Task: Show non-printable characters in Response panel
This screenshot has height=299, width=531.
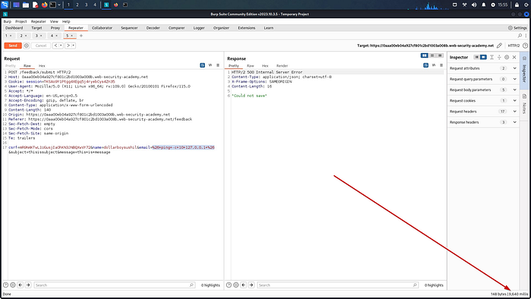Action: tap(433, 65)
